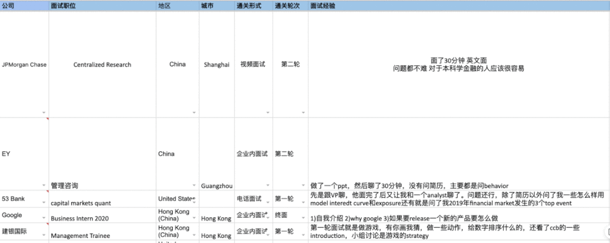Select the 建银国际 company cell
610x243 pixels.
coord(24,232)
